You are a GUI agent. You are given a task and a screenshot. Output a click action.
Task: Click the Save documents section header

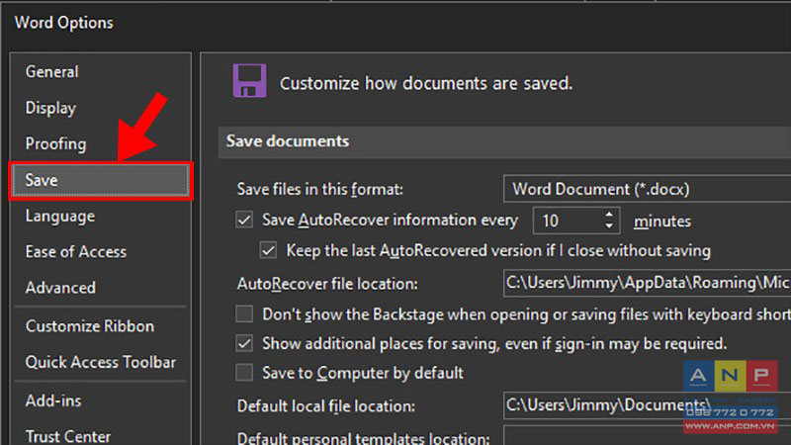pos(504,141)
